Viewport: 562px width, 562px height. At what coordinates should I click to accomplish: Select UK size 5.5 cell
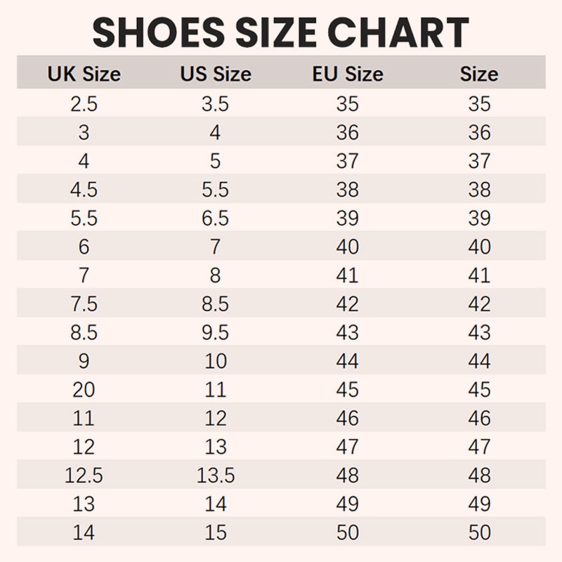point(84,218)
